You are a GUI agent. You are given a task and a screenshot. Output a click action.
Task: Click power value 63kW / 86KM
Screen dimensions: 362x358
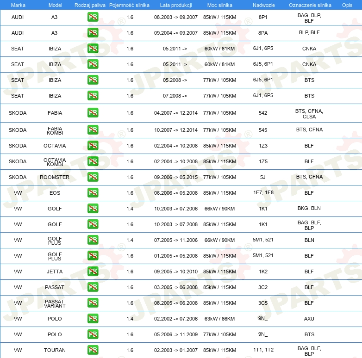[219, 319]
